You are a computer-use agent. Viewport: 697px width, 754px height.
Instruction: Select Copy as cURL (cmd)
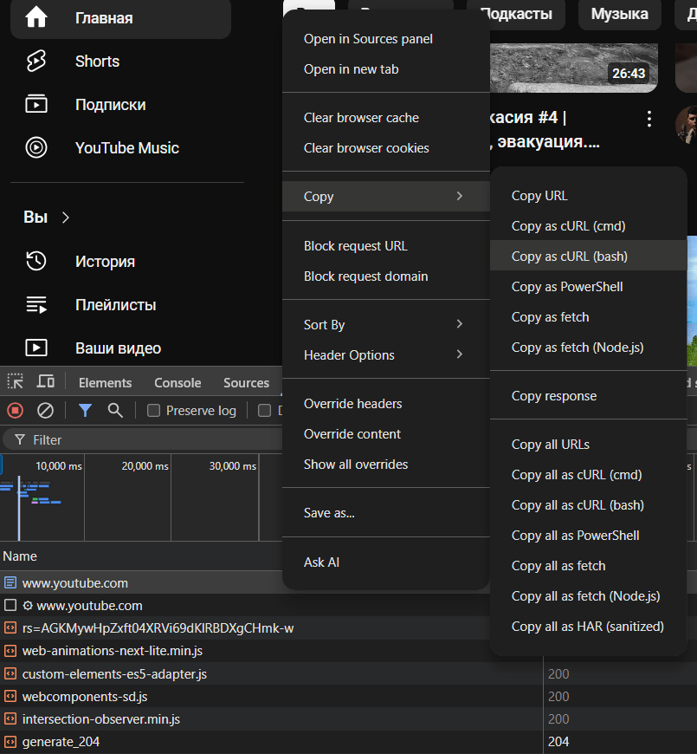[589, 226]
